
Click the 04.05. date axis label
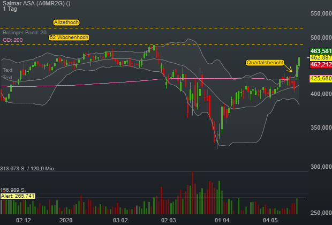pos(271,220)
